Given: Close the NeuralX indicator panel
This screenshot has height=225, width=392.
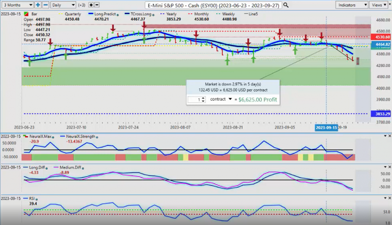Looking at the screenshot, I should [389, 136].
